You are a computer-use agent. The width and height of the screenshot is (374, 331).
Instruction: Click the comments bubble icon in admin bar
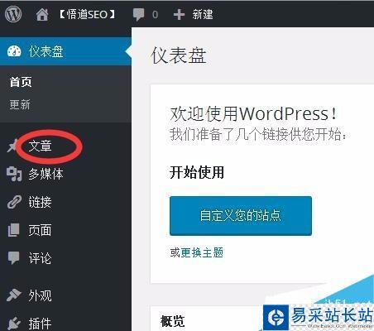[x=138, y=15]
